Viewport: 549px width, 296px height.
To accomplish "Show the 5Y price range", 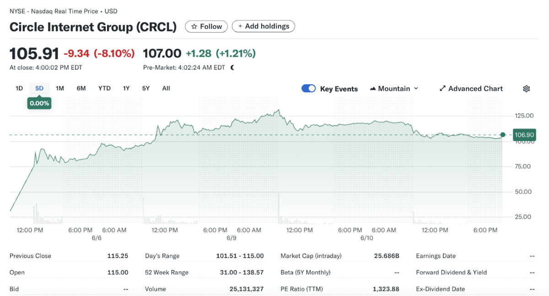I will point(145,88).
